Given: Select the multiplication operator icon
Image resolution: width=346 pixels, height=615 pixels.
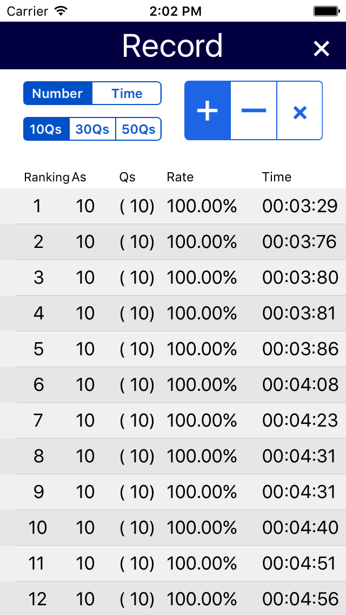Looking at the screenshot, I should [300, 110].
